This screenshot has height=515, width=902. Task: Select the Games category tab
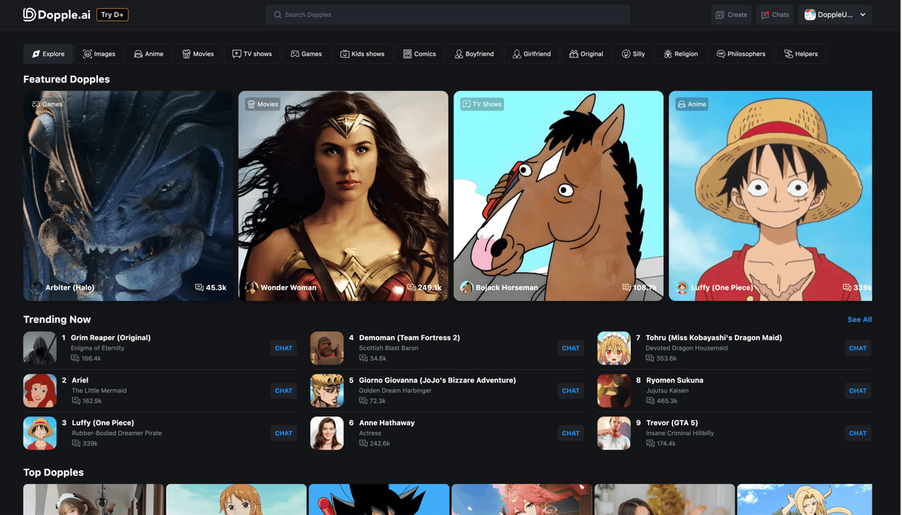click(x=307, y=54)
